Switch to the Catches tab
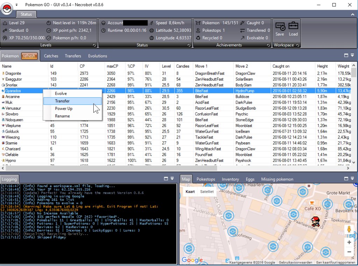The height and width of the screenshot is (266, 358). [x=51, y=56]
